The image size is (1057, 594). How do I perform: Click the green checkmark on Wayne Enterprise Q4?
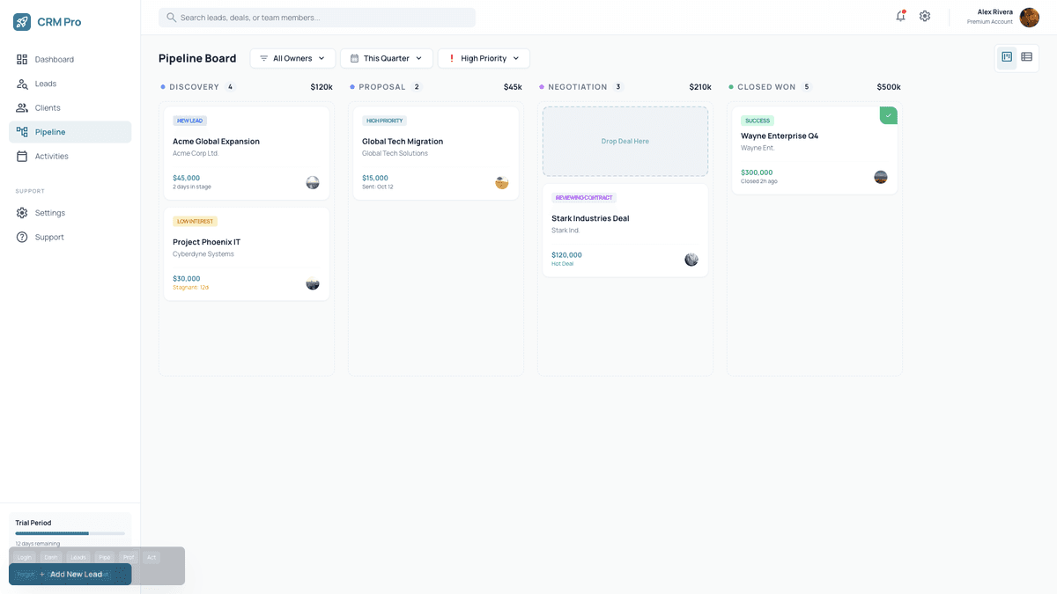887,115
